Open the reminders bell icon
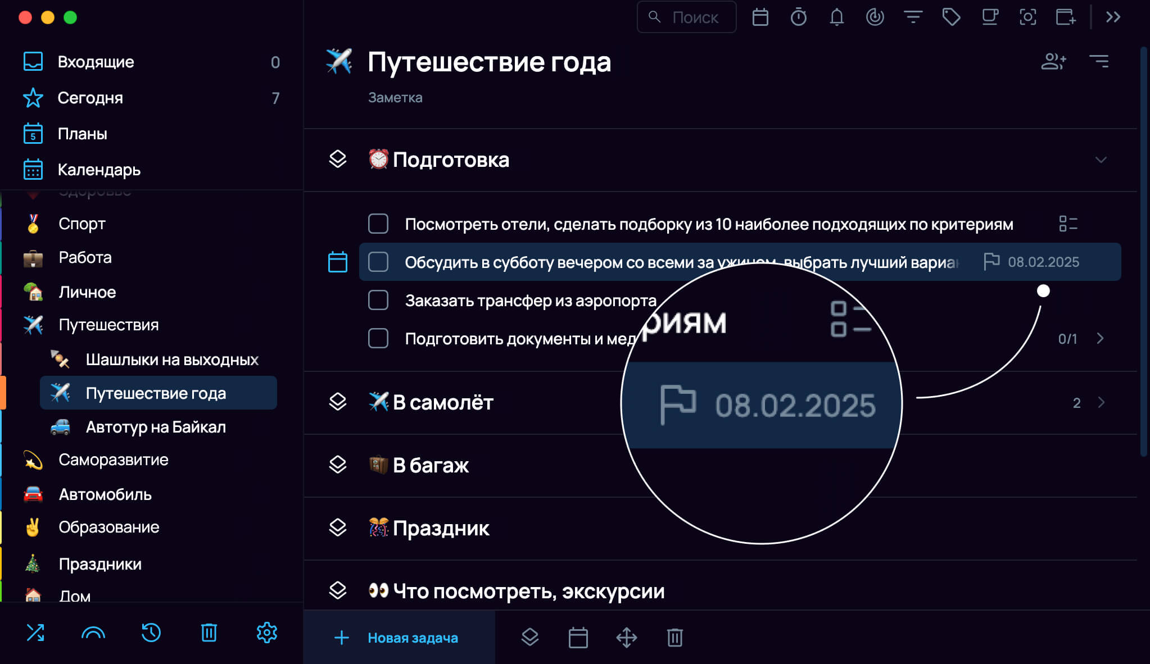 (836, 17)
